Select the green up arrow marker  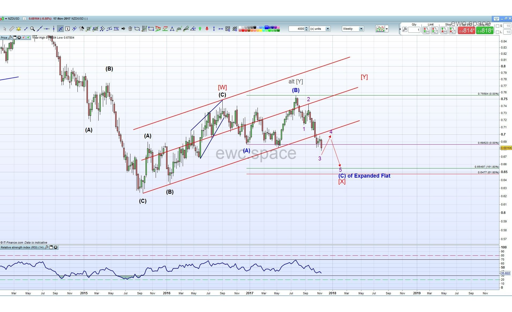200,29
